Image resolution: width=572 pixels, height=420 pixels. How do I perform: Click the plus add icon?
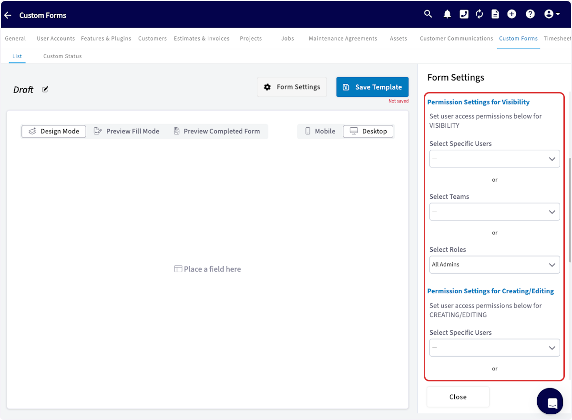[511, 14]
